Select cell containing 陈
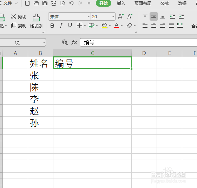Image resolution: width=197 pixels, height=188 pixels. click(x=40, y=87)
